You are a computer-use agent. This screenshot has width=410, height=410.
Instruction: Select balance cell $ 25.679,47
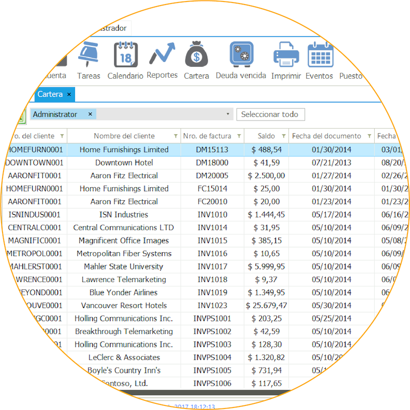click(266, 306)
